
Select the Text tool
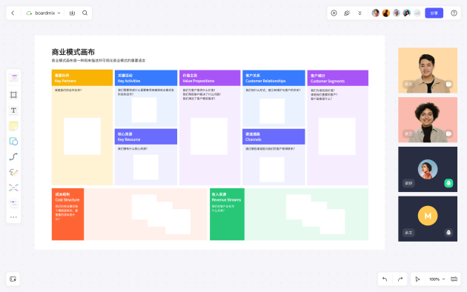click(13, 110)
